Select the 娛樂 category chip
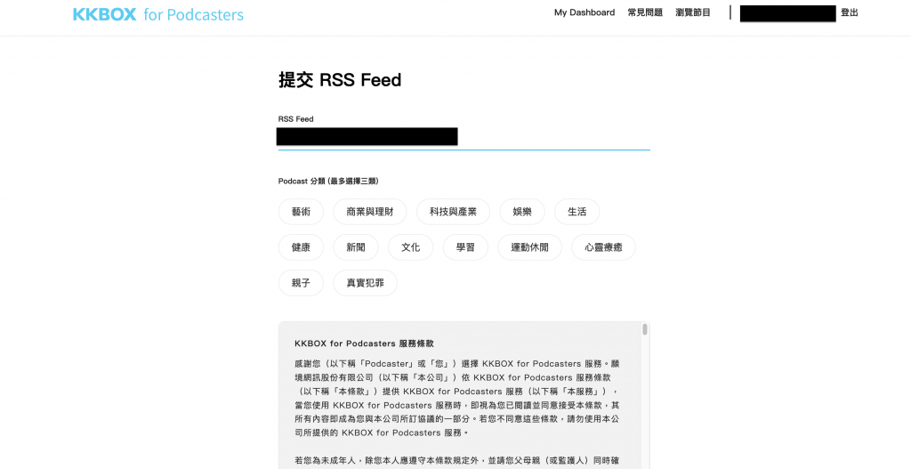911x469 pixels. pos(522,212)
